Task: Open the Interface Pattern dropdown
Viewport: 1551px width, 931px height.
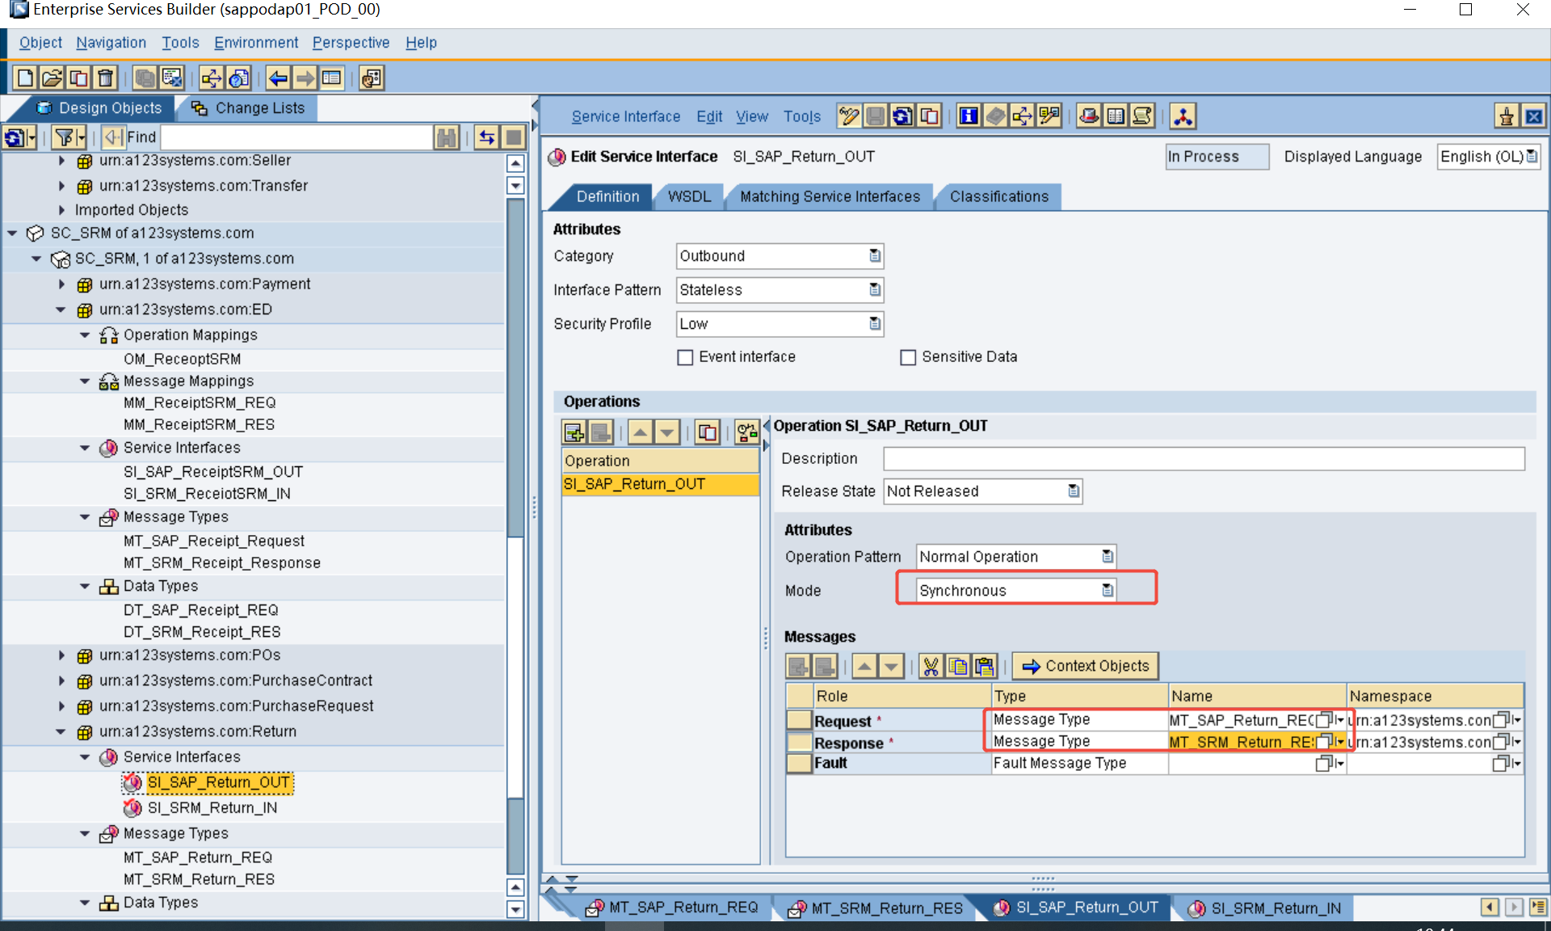Action: click(875, 290)
